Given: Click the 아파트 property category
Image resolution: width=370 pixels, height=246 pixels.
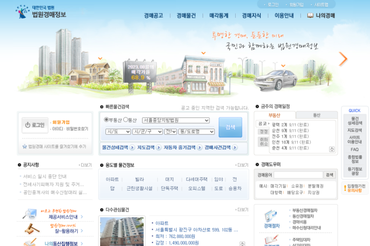Looking at the screenshot, I should click(112, 179).
